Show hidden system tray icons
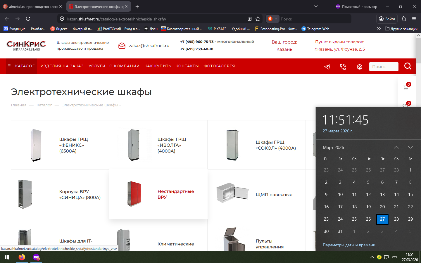421x263 pixels. (x=372, y=257)
